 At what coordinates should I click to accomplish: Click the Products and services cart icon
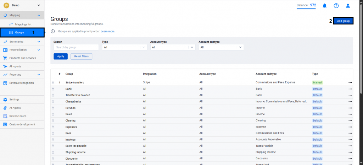5,58
